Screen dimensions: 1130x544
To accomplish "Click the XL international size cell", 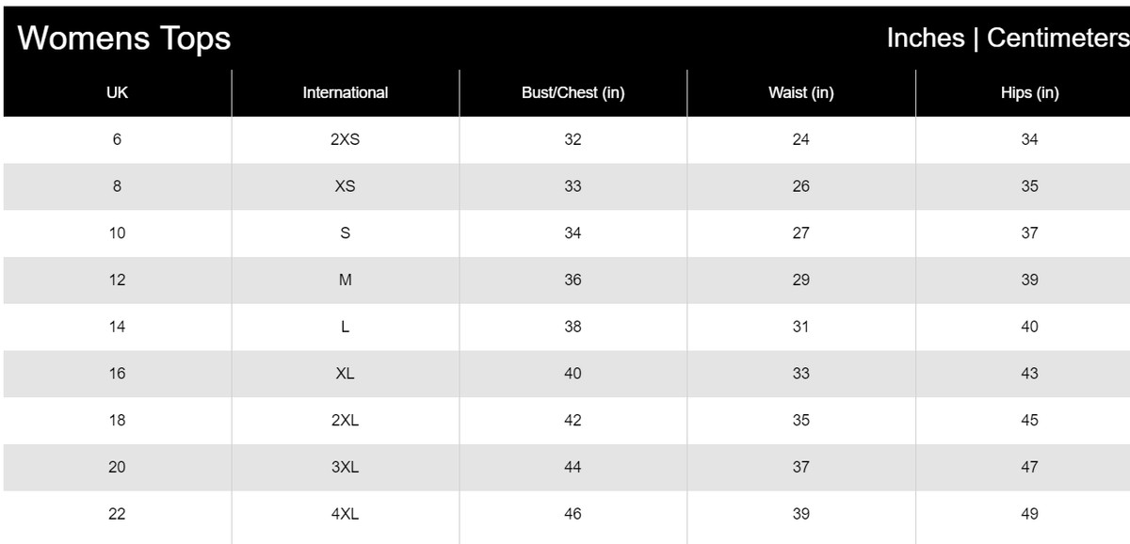I will 345,374.
